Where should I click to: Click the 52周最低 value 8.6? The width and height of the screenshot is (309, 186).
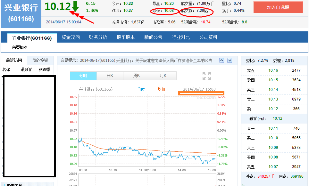pyautogui.click(x=244, y=22)
